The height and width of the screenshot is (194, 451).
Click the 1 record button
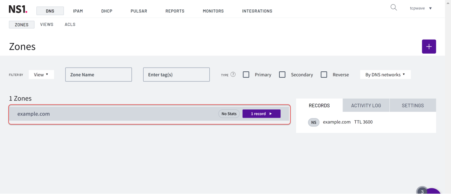261,114
